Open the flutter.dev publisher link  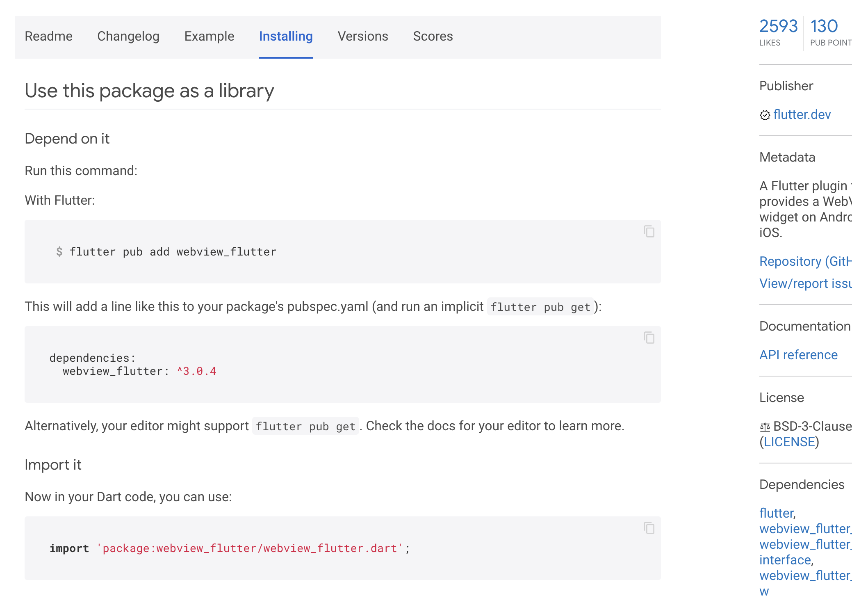pos(802,114)
